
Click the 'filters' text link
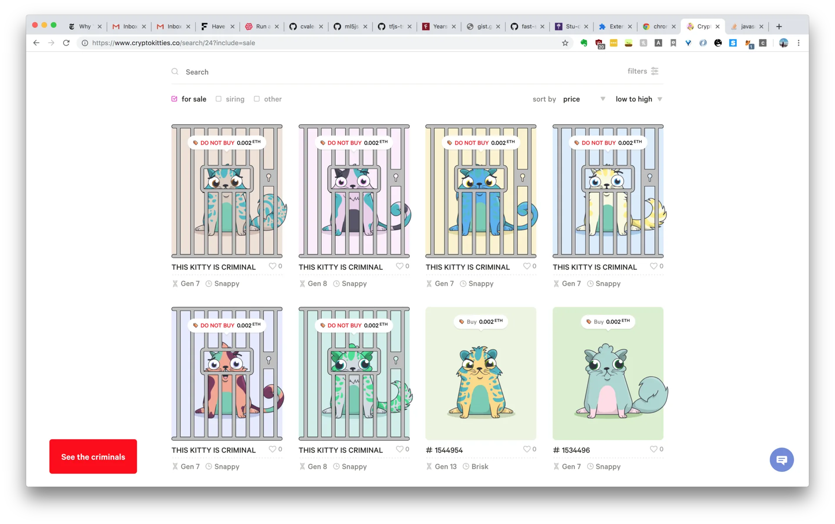coord(637,71)
